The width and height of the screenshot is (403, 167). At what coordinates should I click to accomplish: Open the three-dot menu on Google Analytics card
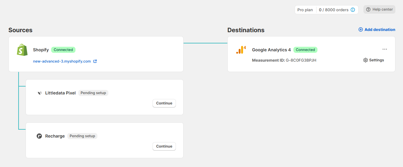click(385, 49)
